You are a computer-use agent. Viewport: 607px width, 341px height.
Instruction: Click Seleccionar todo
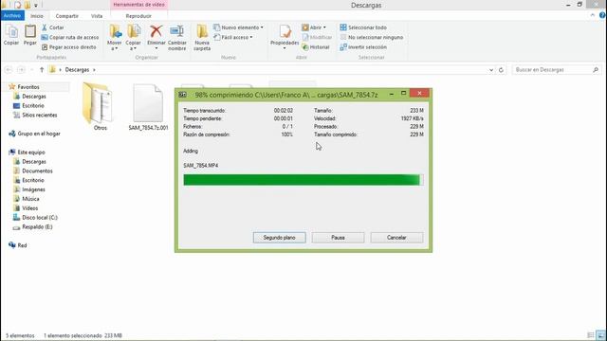click(363, 27)
